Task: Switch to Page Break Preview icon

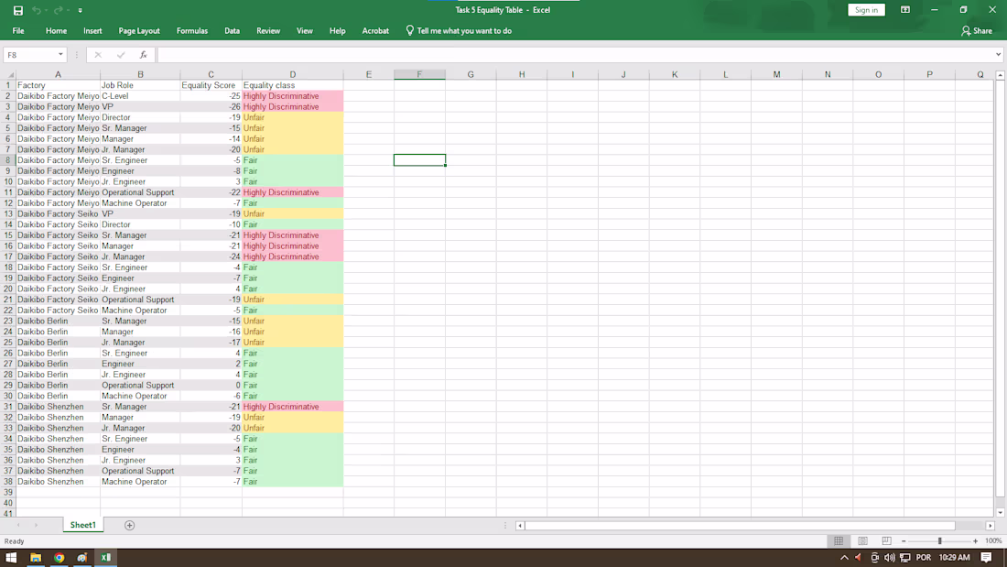Action: 886,540
